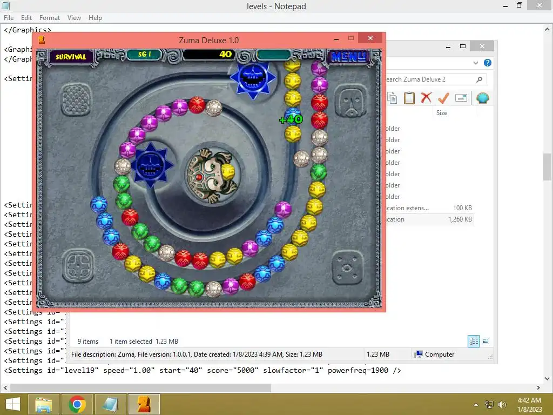Click the Explorer Help question mark icon
553x415 pixels.
point(488,63)
